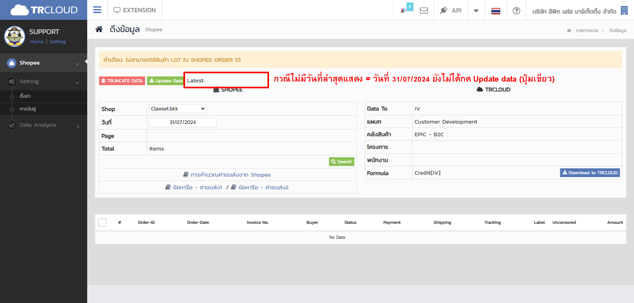Click the Data Analysis chart icon

coord(12,125)
